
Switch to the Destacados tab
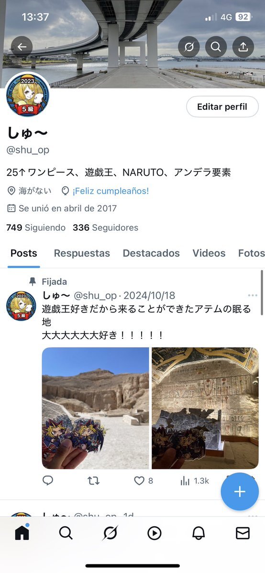(x=151, y=253)
